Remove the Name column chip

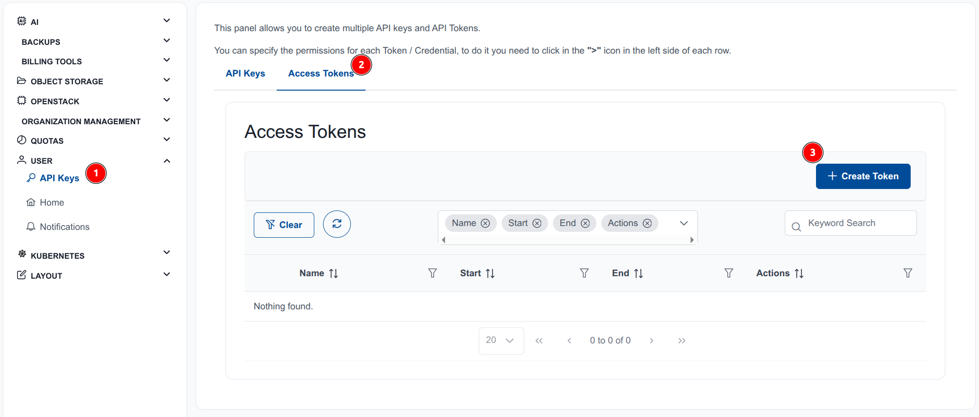point(485,223)
